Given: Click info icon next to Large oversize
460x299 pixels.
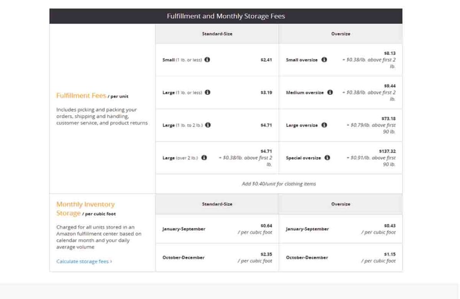Looking at the screenshot, I should click(x=324, y=125).
